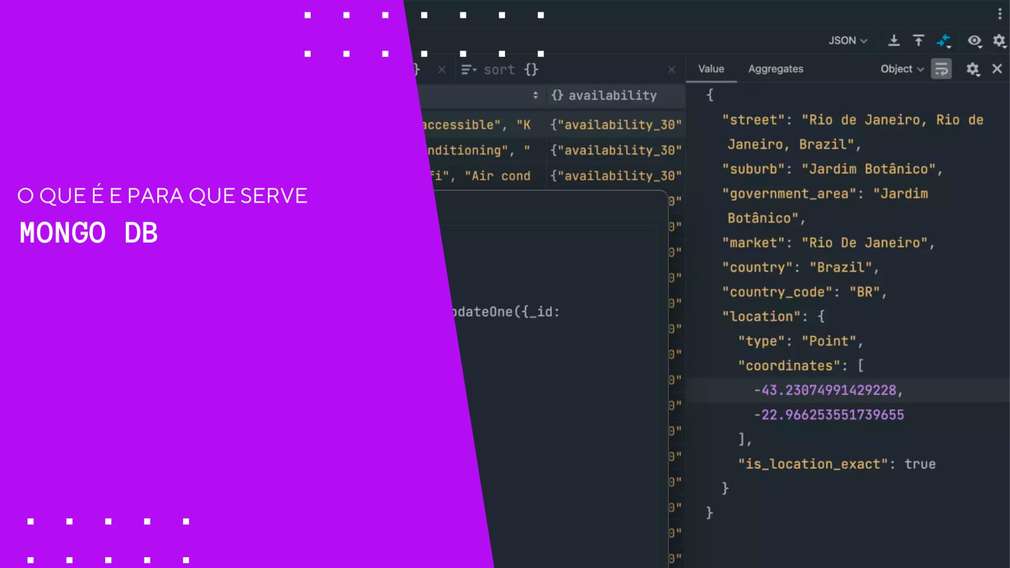Viewport: 1010px width, 568px height.
Task: Click the "BR" country code value
Action: [x=865, y=292]
